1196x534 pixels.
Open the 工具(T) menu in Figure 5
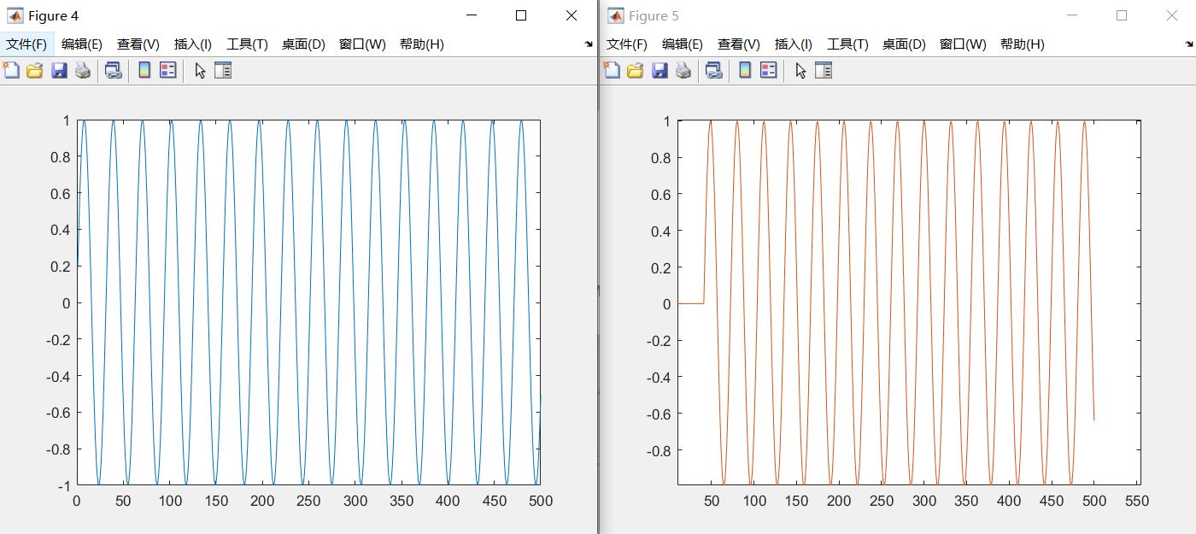tap(847, 44)
